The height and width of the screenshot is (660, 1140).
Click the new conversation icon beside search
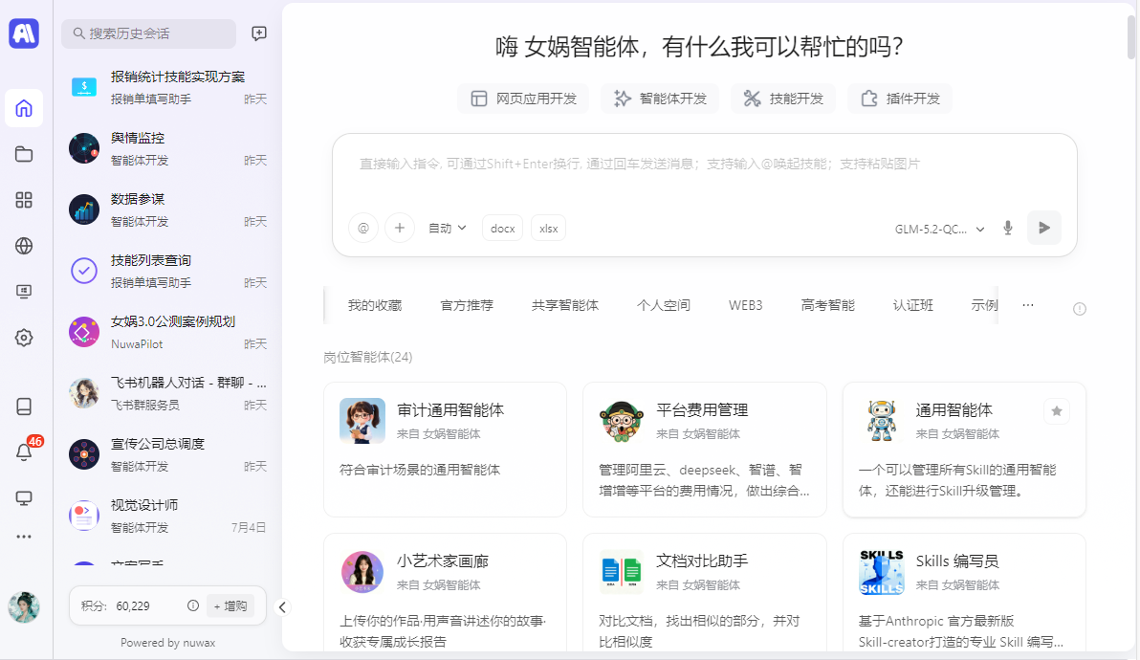pos(259,33)
